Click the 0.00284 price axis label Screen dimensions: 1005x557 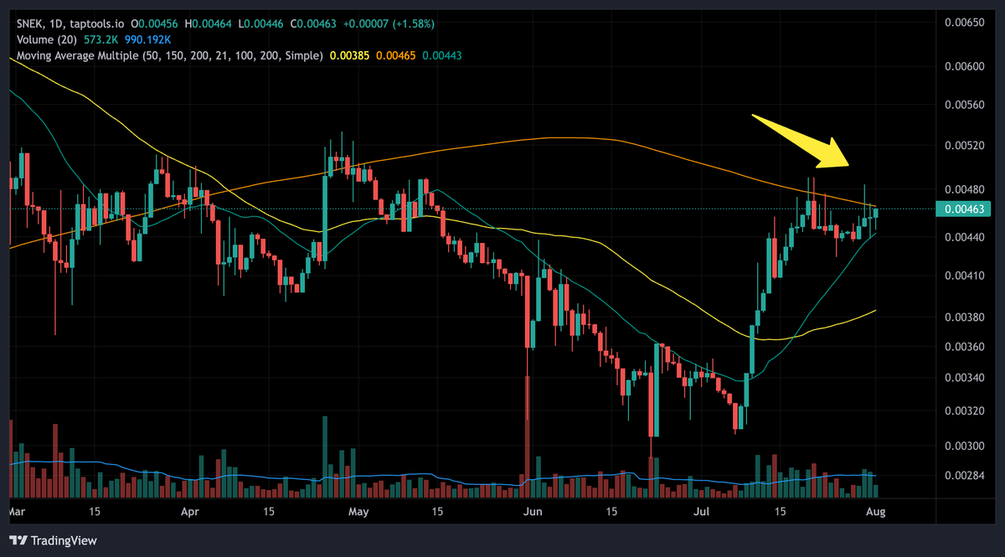[x=964, y=477]
